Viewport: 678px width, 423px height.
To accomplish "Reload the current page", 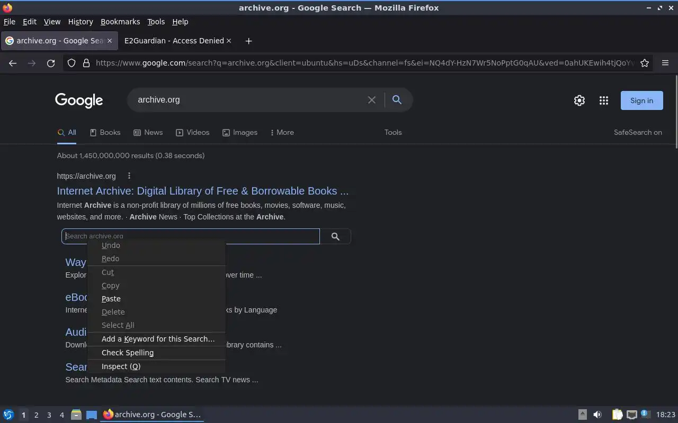I will click(51, 63).
